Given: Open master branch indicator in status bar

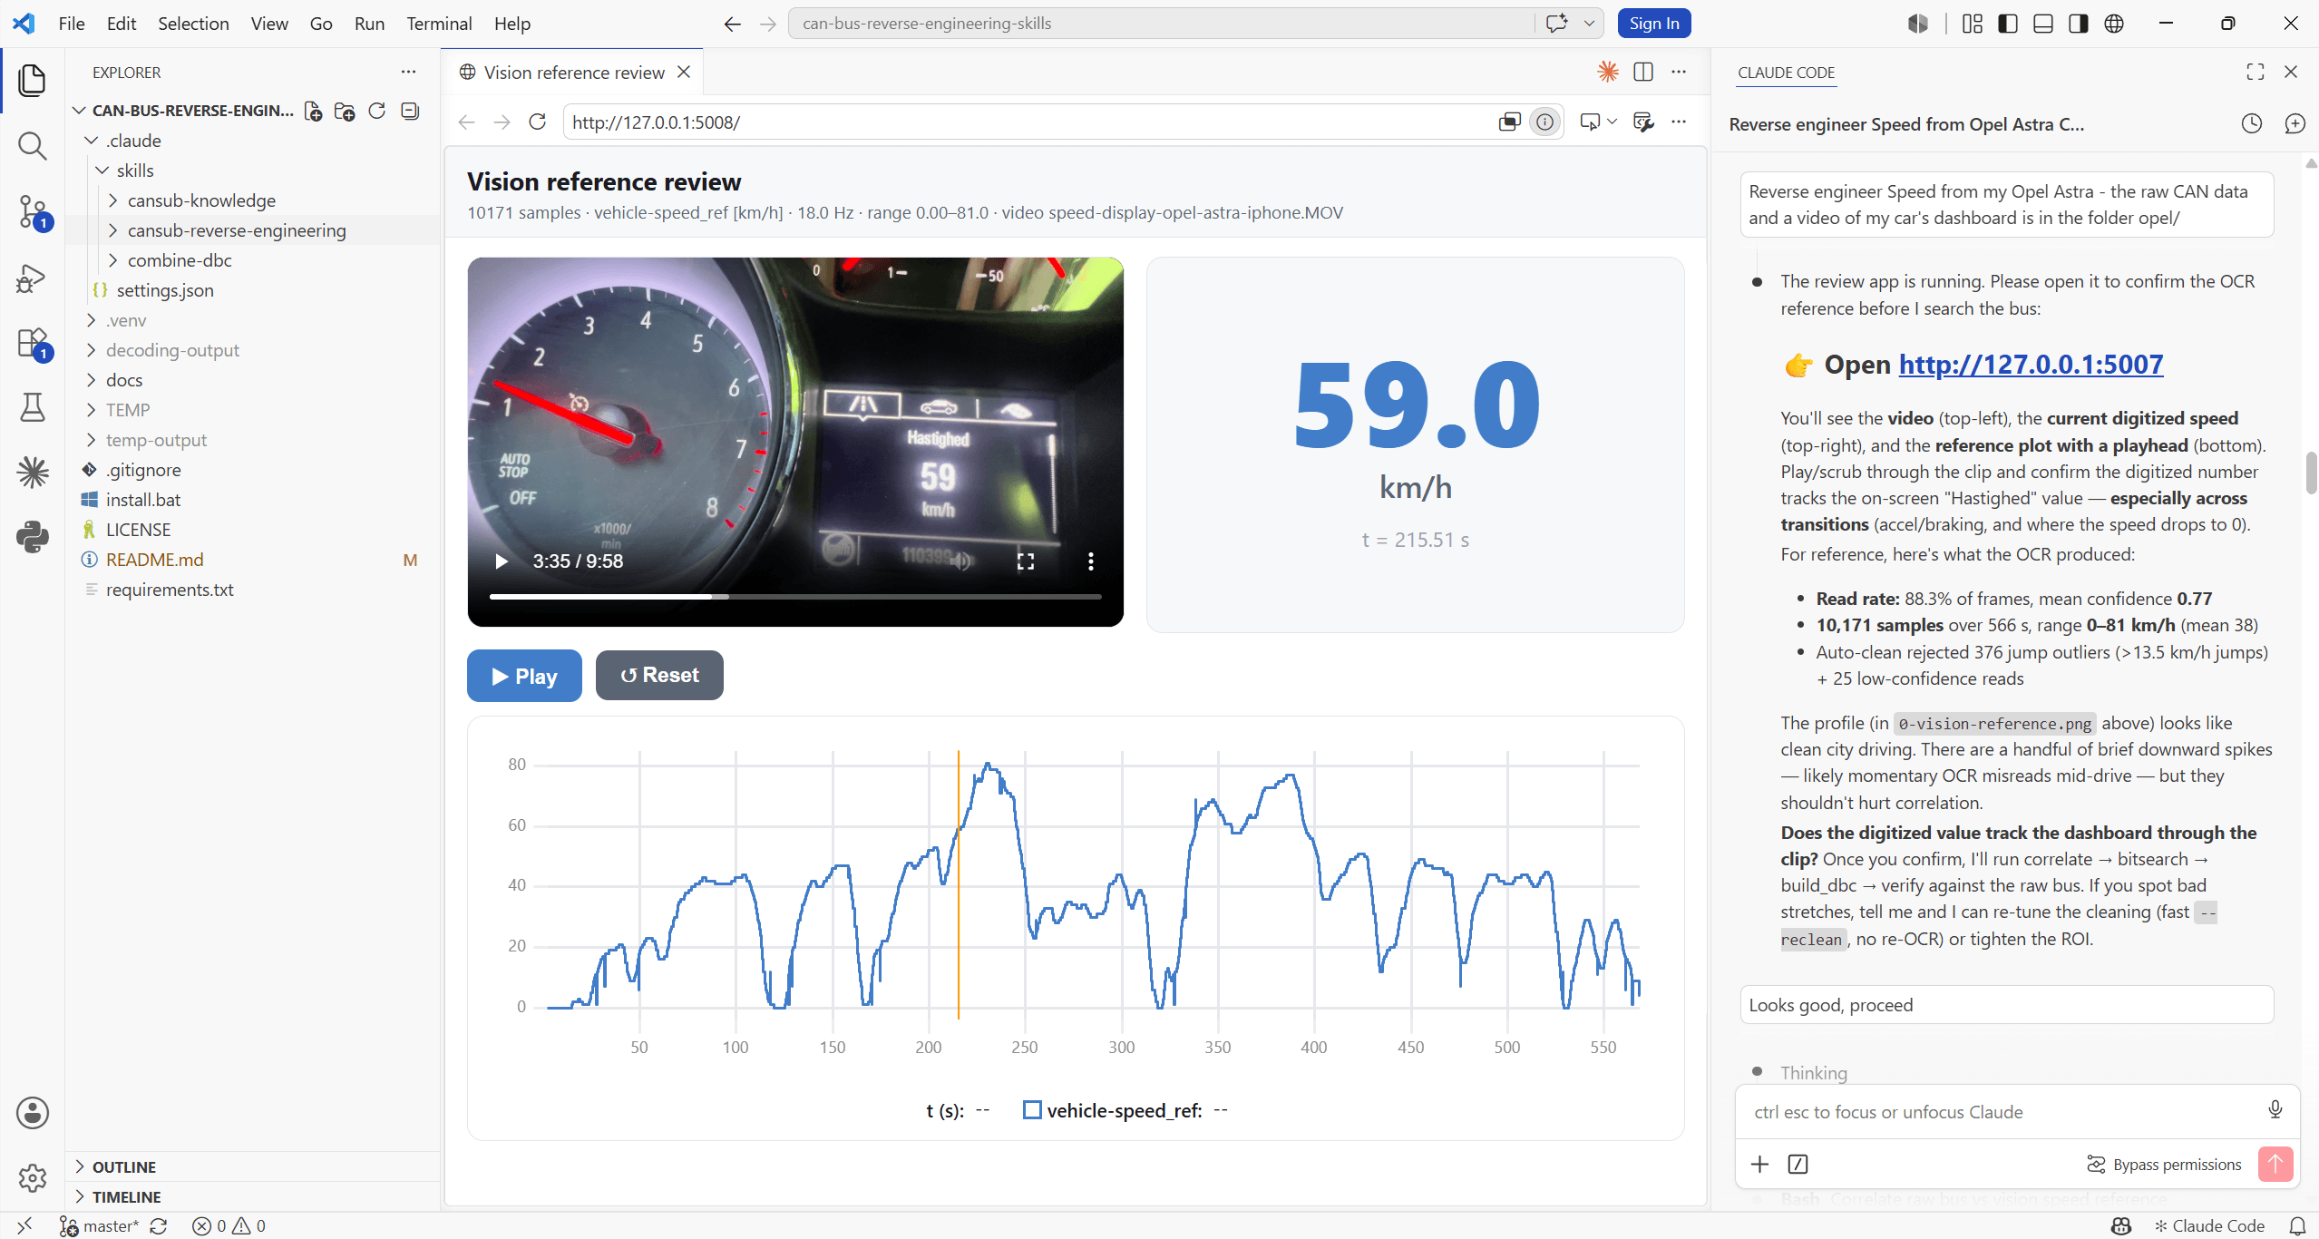Looking at the screenshot, I should [100, 1225].
